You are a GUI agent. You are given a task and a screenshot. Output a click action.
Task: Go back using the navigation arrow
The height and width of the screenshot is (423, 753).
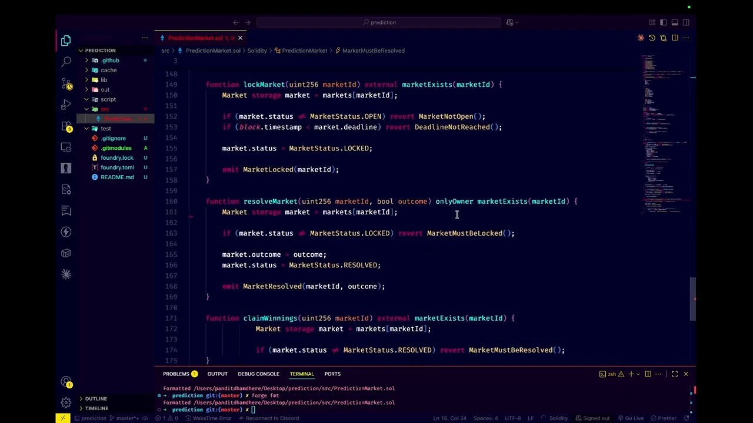tap(236, 22)
